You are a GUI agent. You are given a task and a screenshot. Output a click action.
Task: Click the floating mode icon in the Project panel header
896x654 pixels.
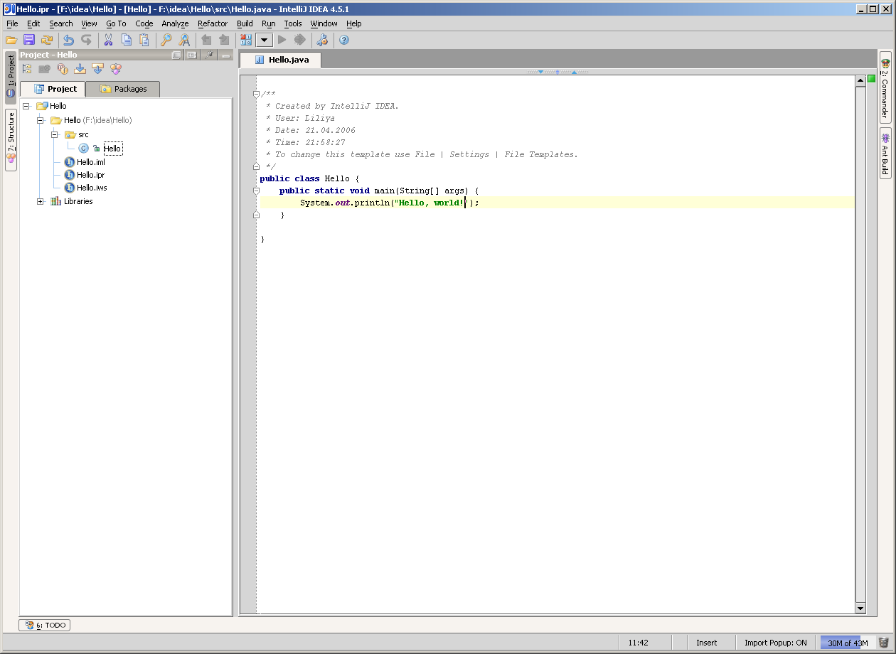[176, 55]
